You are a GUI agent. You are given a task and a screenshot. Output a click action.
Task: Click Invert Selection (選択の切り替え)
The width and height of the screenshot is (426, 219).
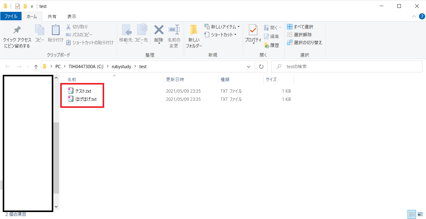[305, 43]
